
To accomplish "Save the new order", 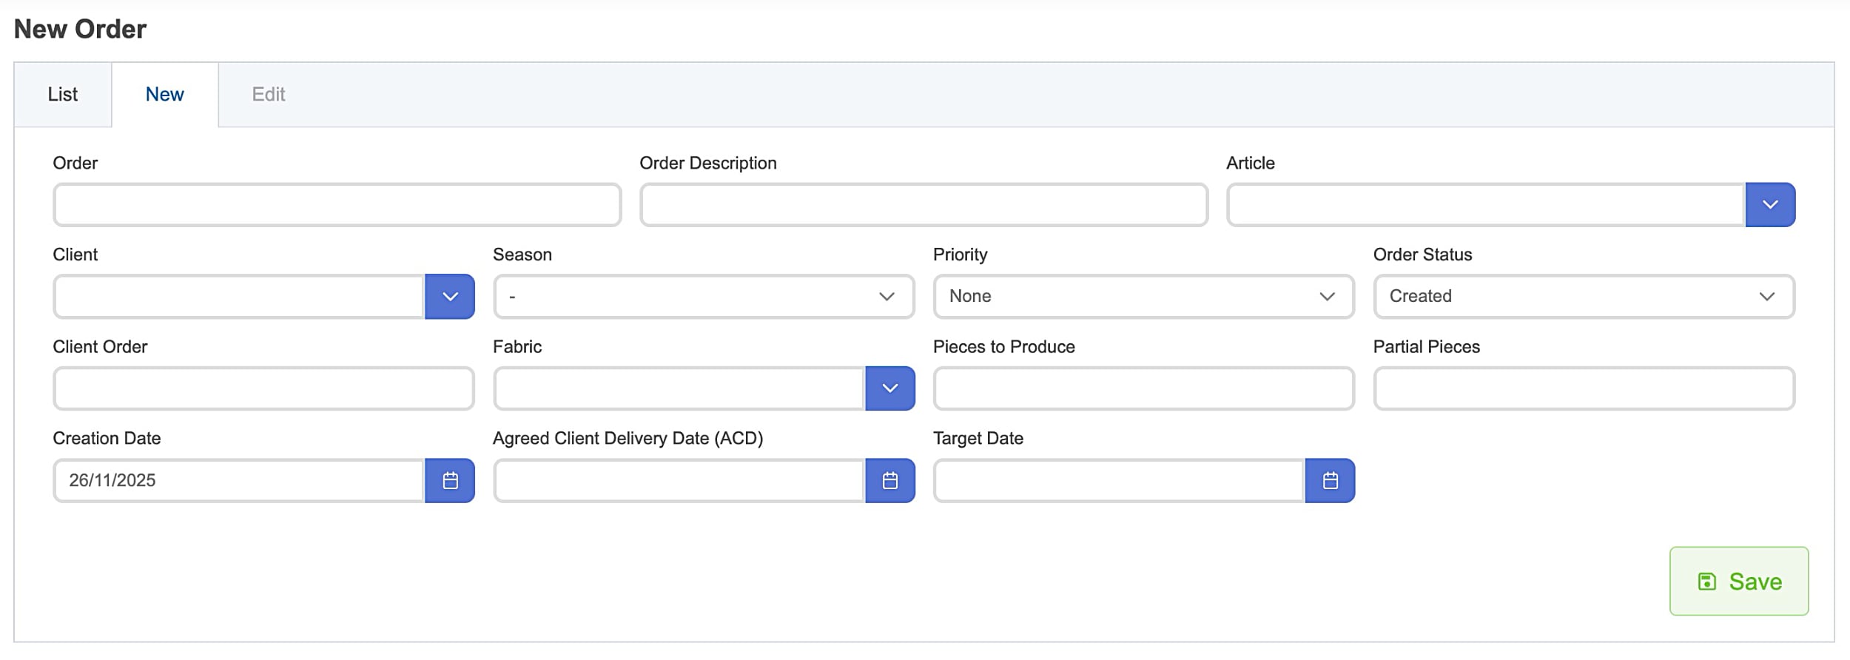I will click(1738, 582).
